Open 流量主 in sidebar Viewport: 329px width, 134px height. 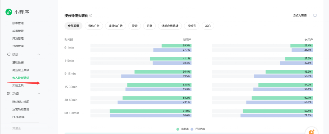tap(16, 128)
